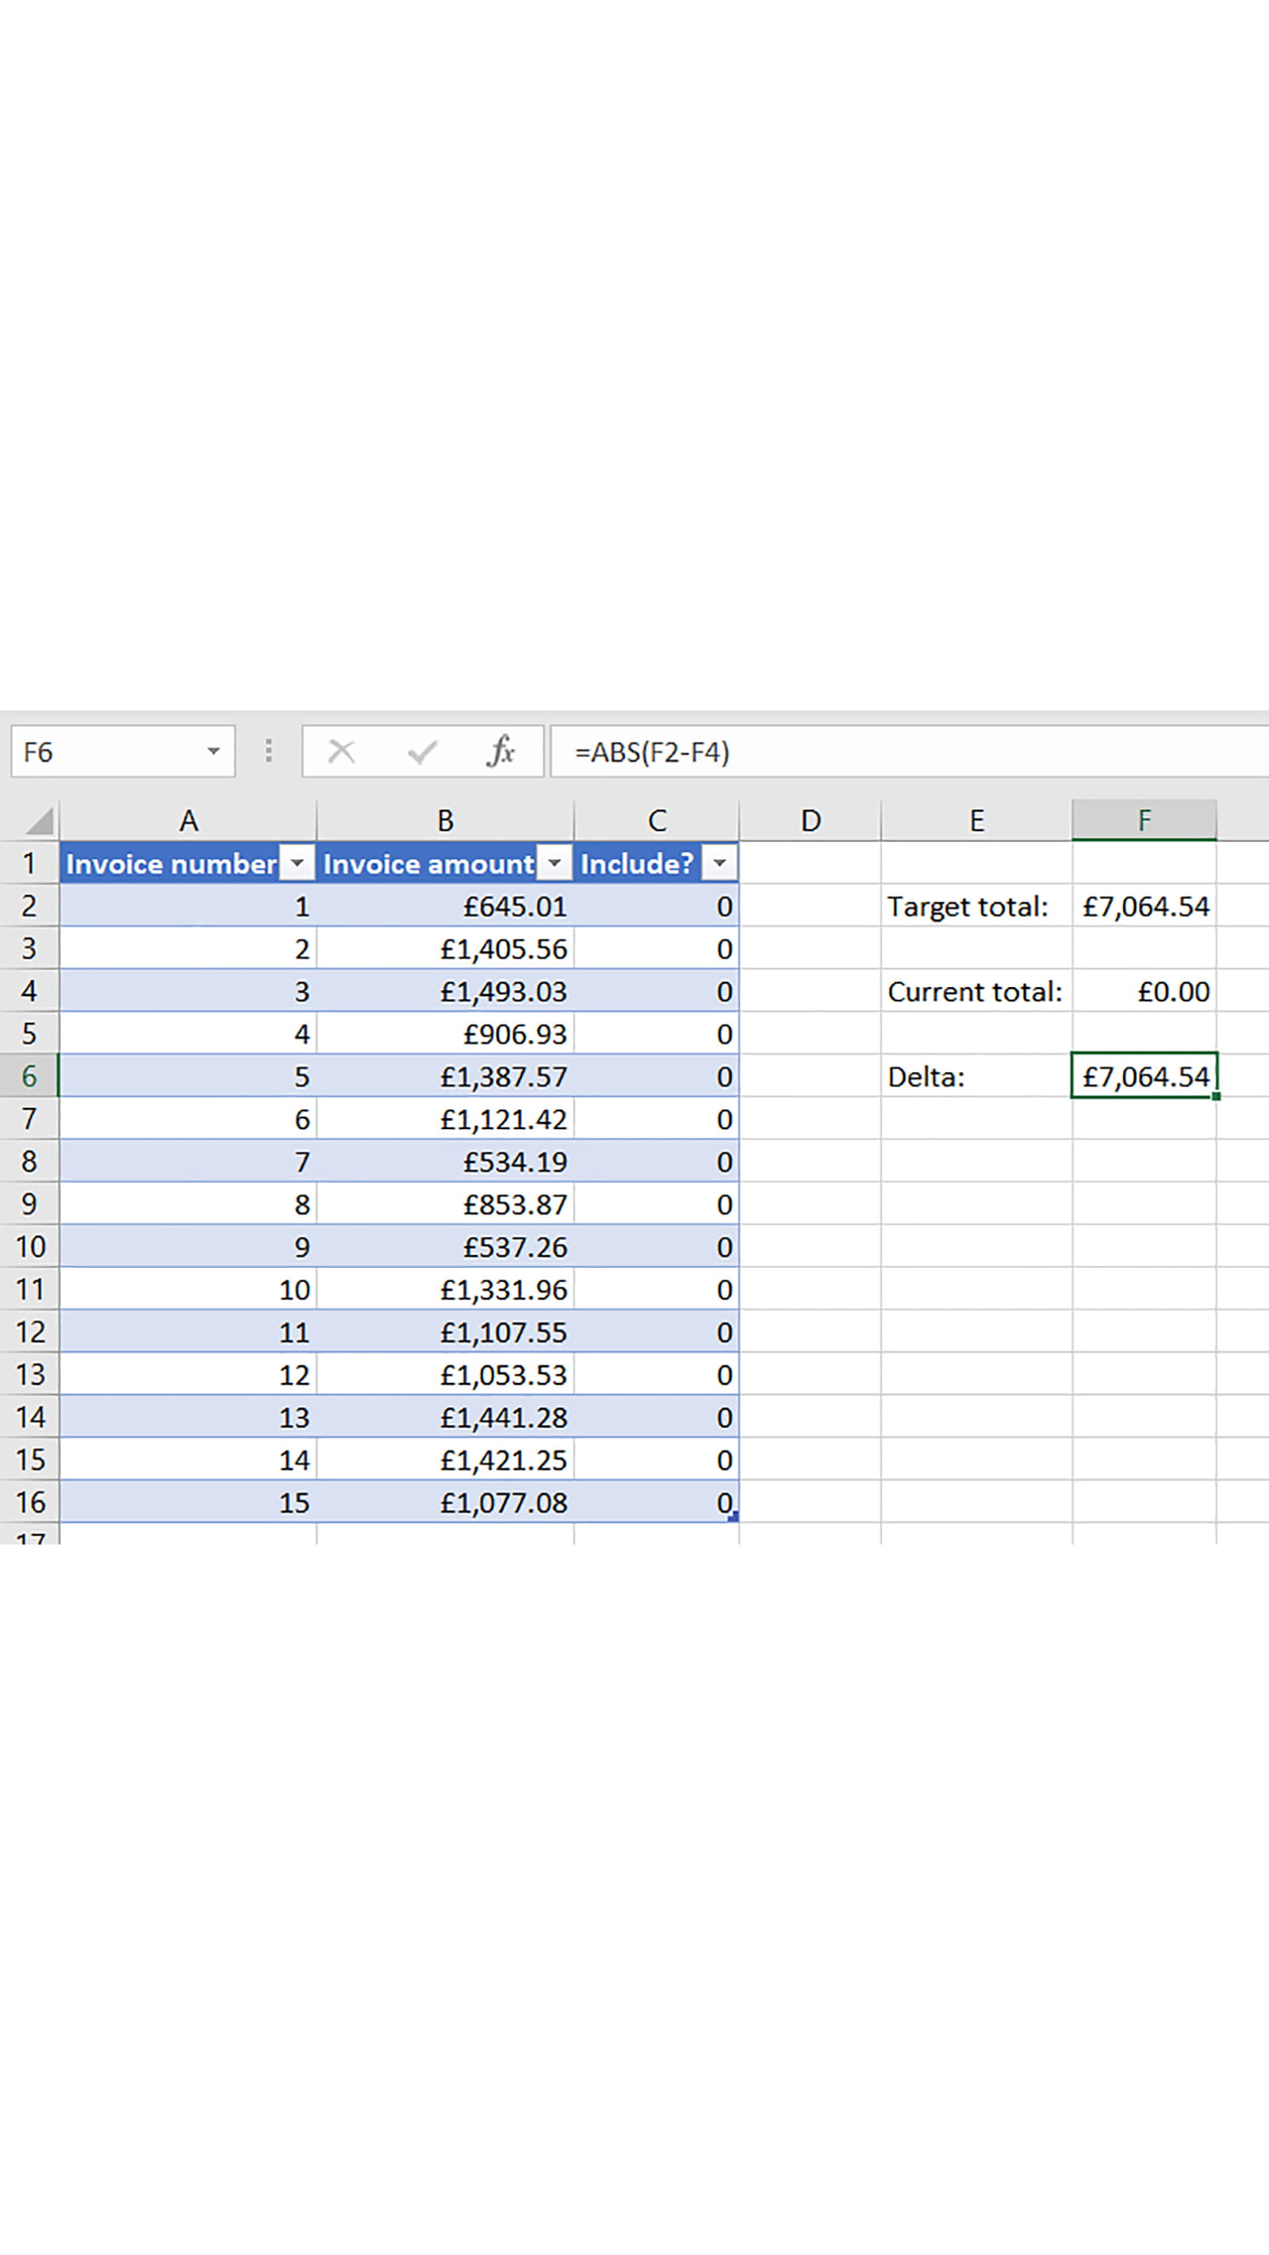Select the Target total value cell £7,064.54
Screen dimensions: 1269x2255
point(1144,906)
